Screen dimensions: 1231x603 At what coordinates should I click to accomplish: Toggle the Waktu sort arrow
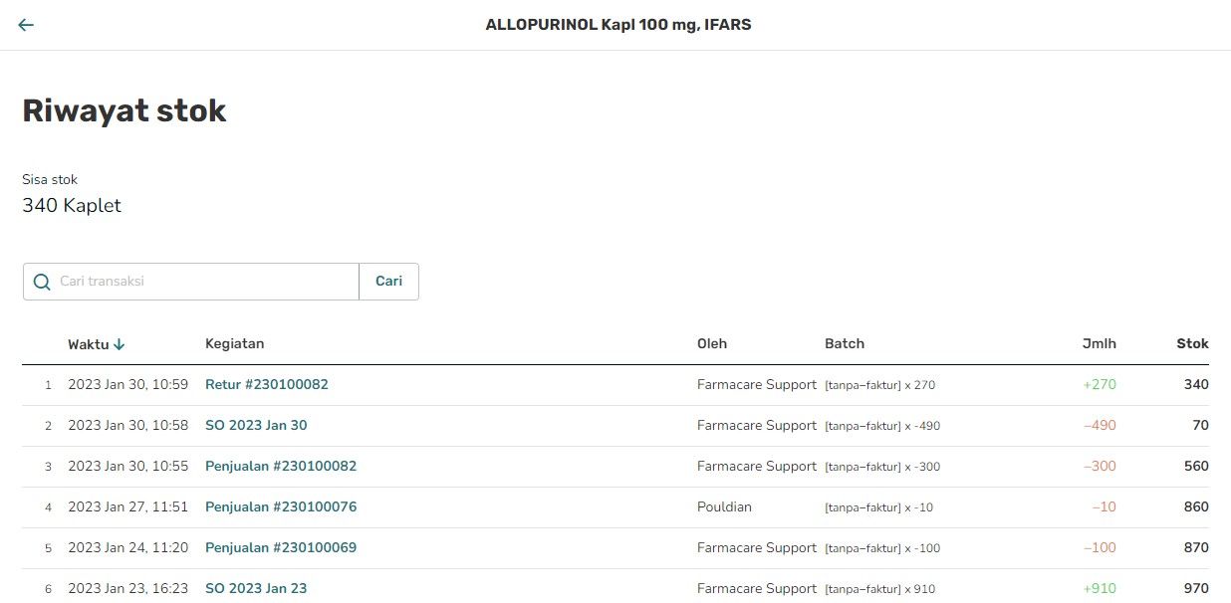[x=120, y=344]
